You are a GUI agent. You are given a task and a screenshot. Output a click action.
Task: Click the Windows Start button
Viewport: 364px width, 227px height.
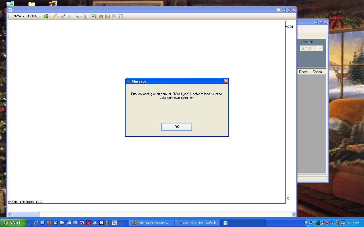point(14,223)
